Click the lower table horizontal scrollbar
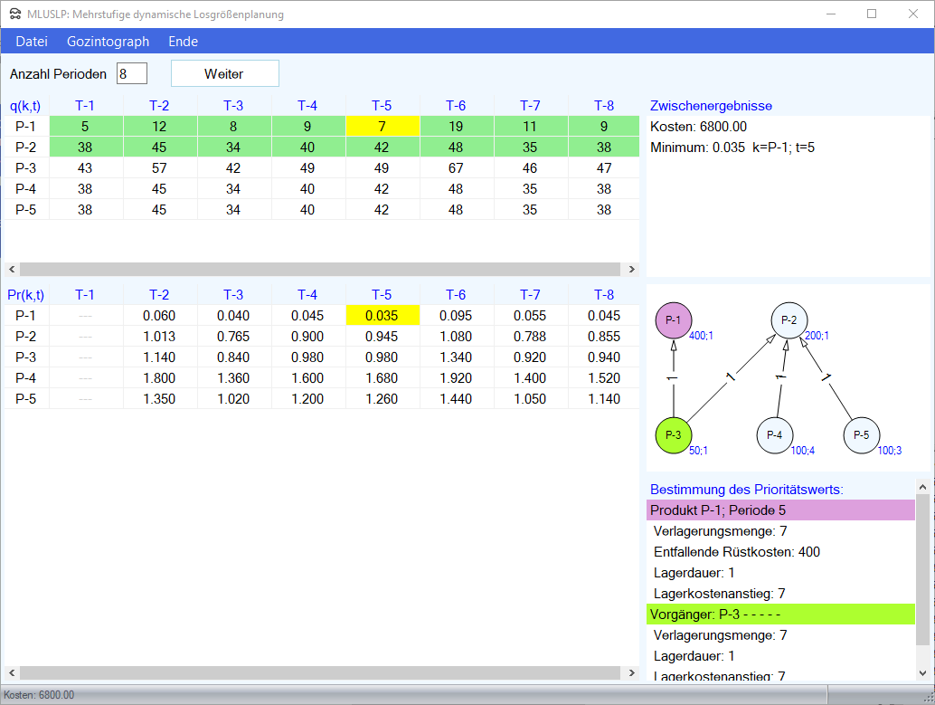 tap(320, 673)
